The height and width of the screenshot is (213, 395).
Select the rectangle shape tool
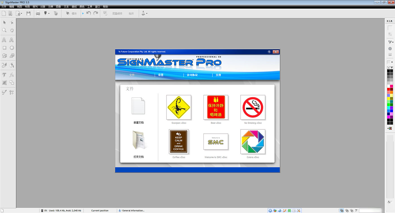(5, 48)
